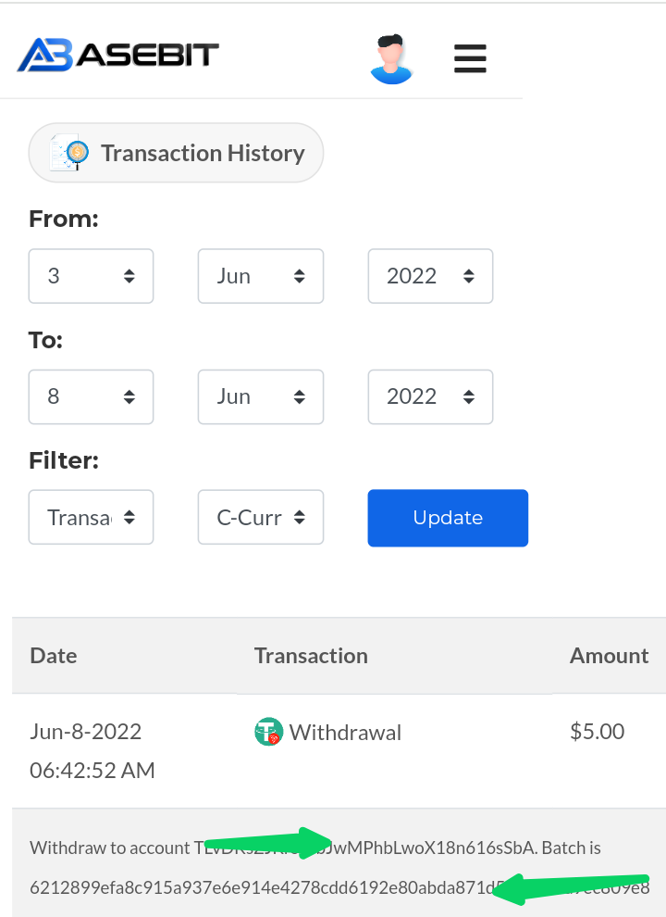Open the From day dropdown showing 3
The height and width of the screenshot is (917, 666).
click(x=92, y=276)
